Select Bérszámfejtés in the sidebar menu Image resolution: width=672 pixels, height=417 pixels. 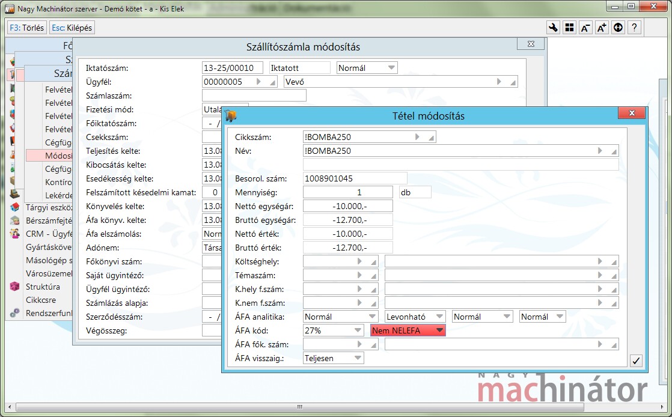[49, 221]
